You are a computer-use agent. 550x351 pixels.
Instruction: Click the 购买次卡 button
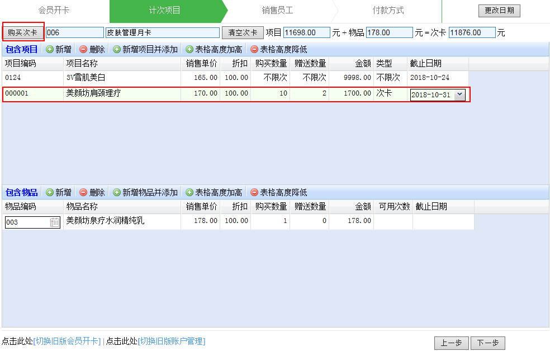(23, 32)
